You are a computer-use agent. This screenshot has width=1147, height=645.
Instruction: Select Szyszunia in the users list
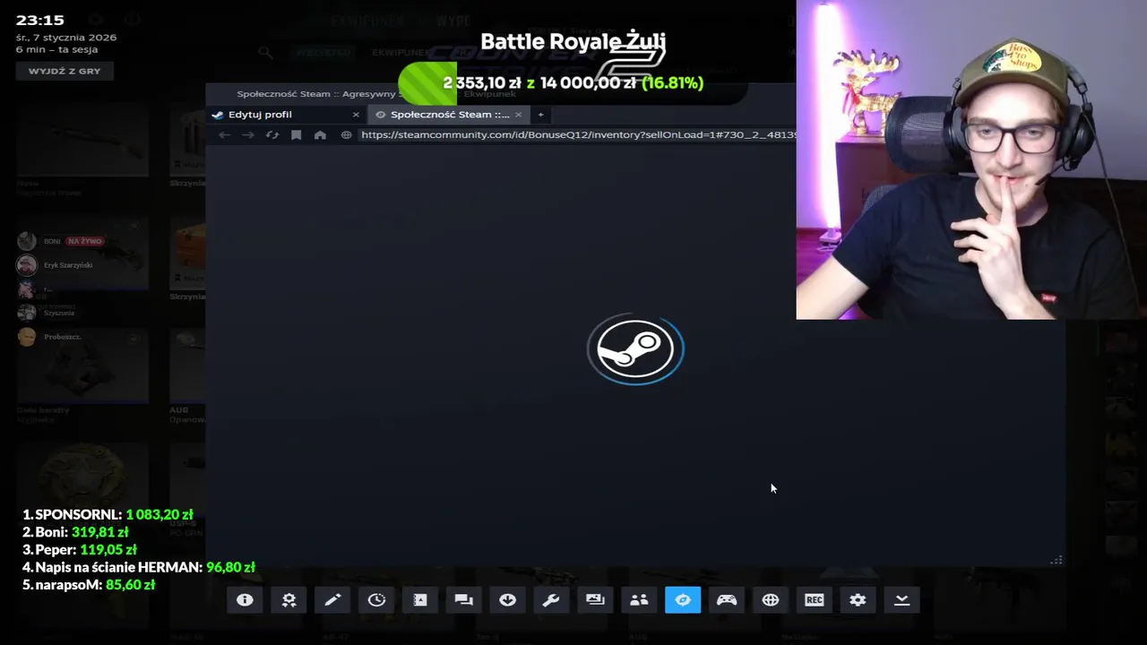[59, 313]
